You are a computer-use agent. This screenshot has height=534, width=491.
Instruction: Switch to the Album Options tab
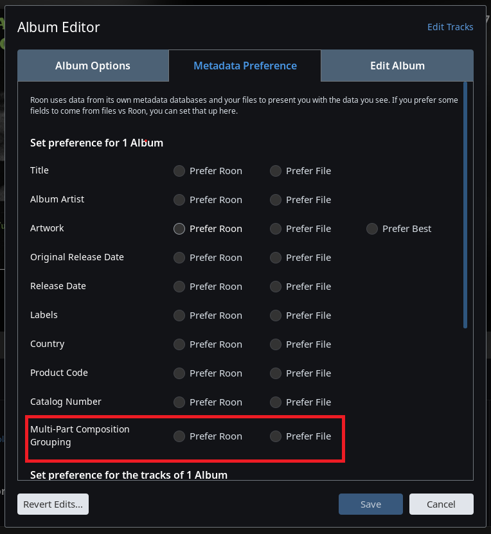(93, 66)
